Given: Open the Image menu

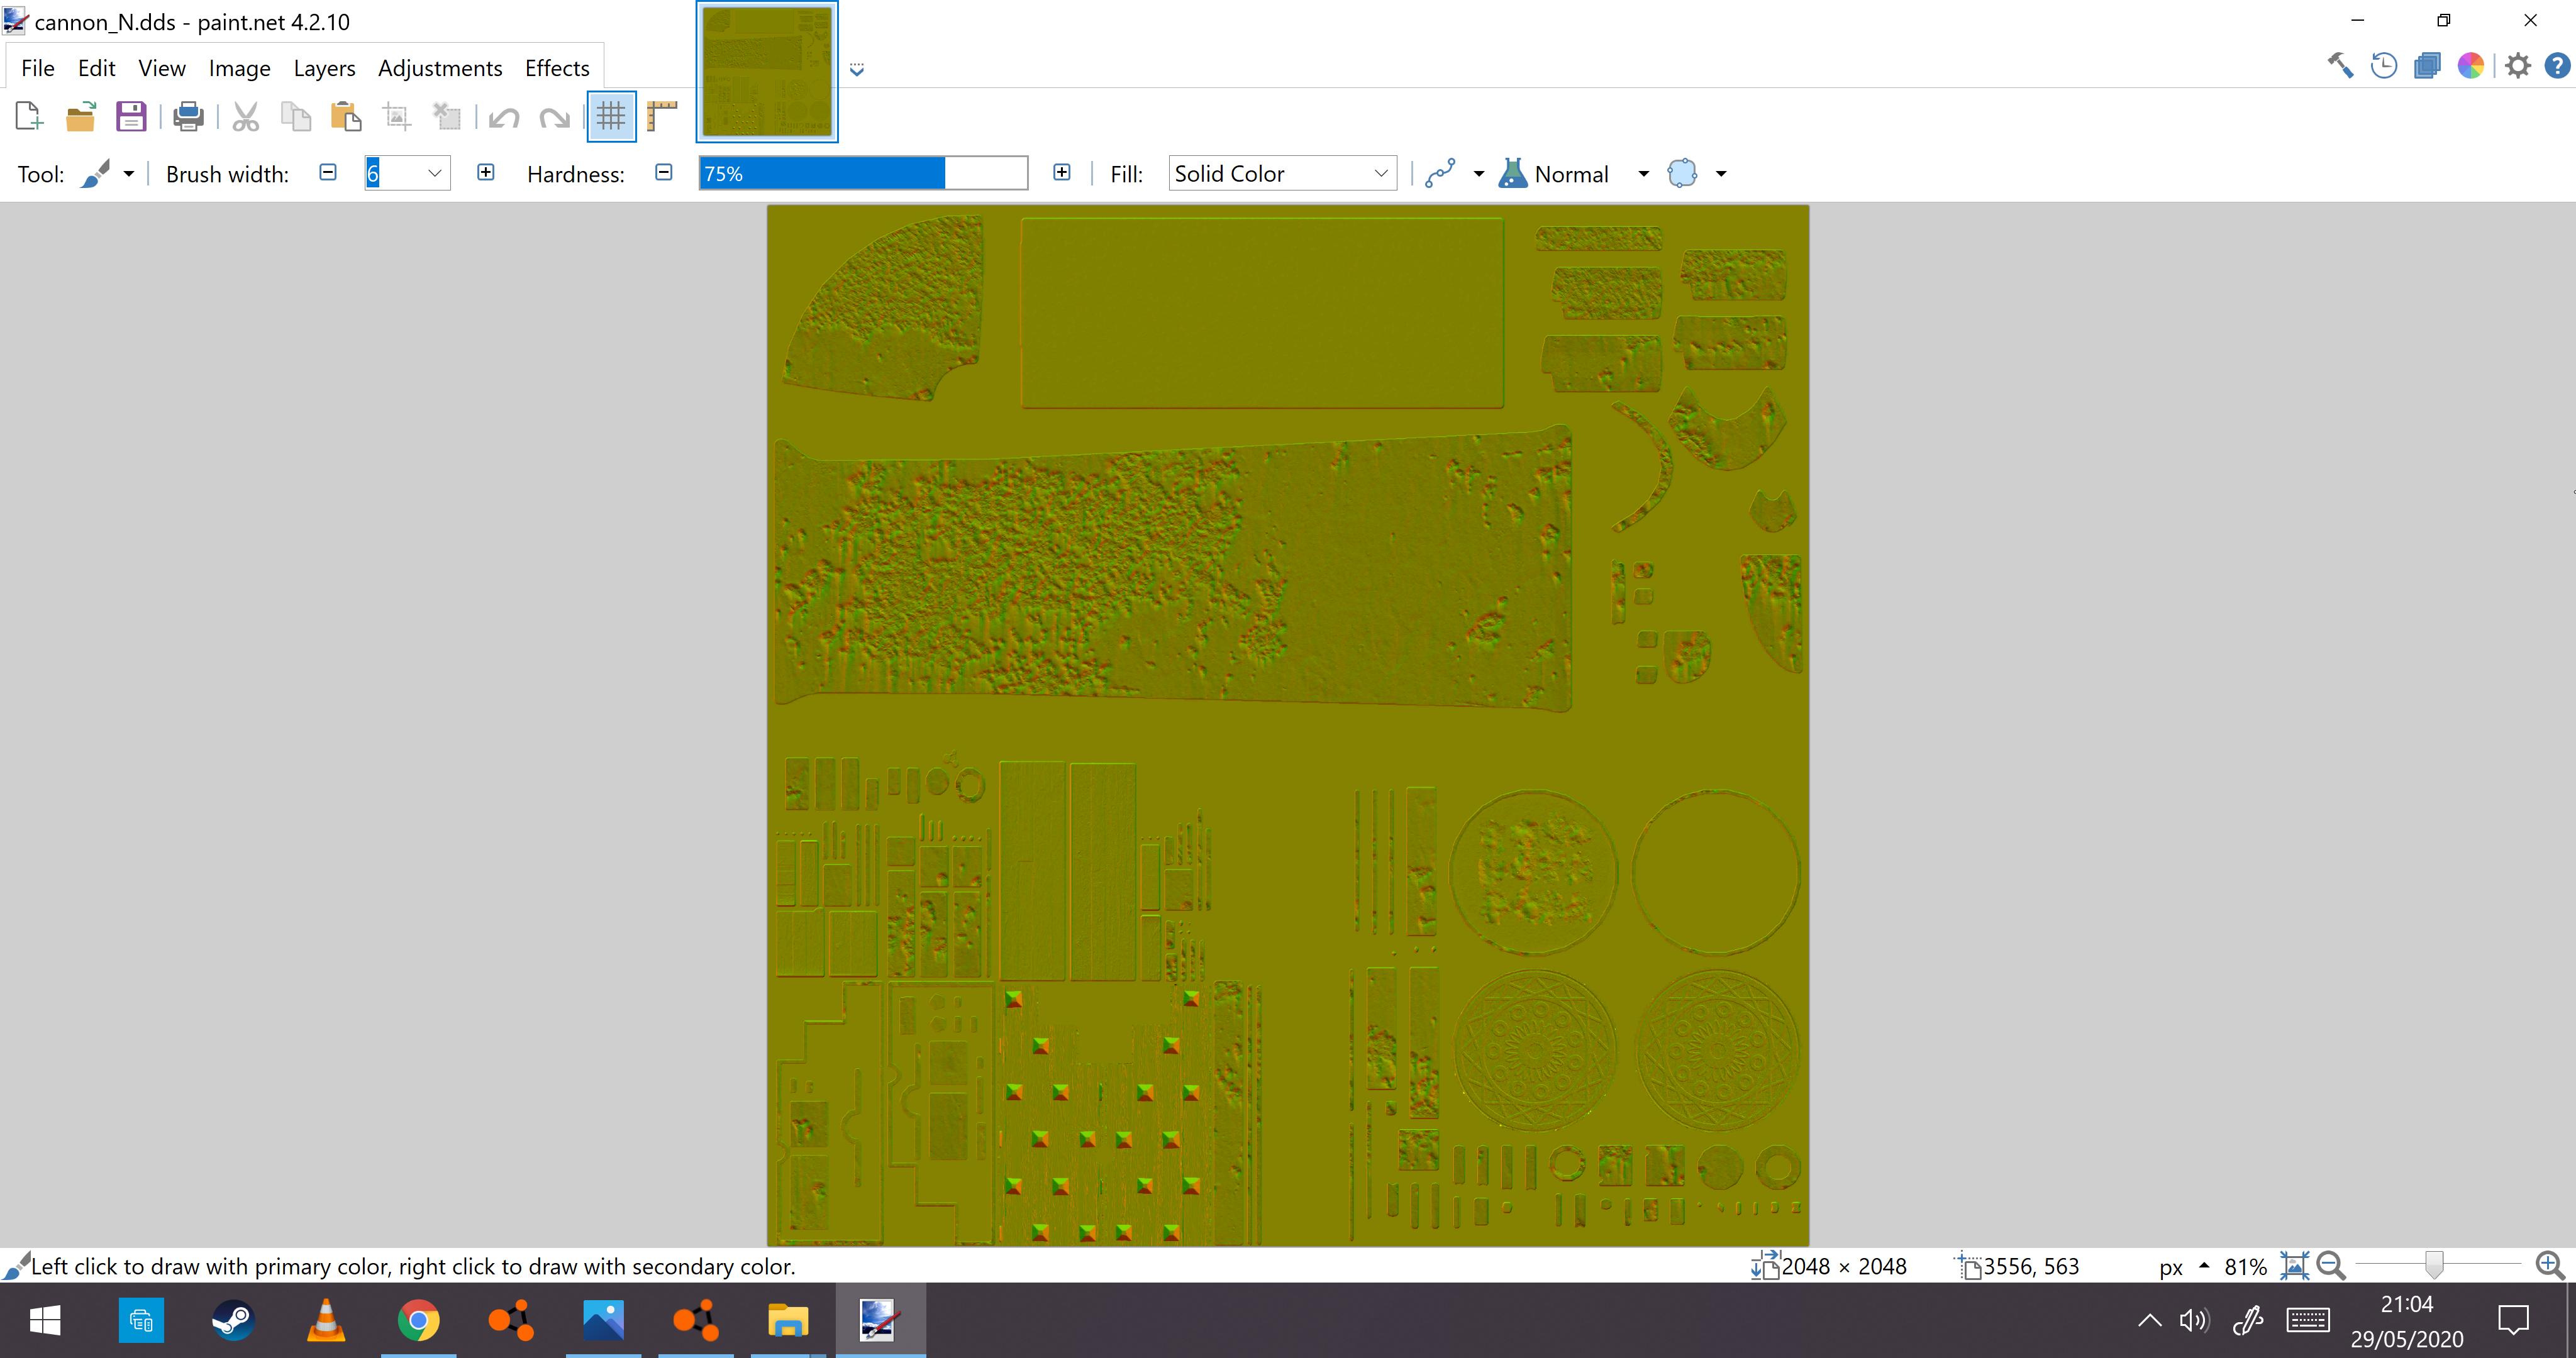Looking at the screenshot, I should (240, 68).
